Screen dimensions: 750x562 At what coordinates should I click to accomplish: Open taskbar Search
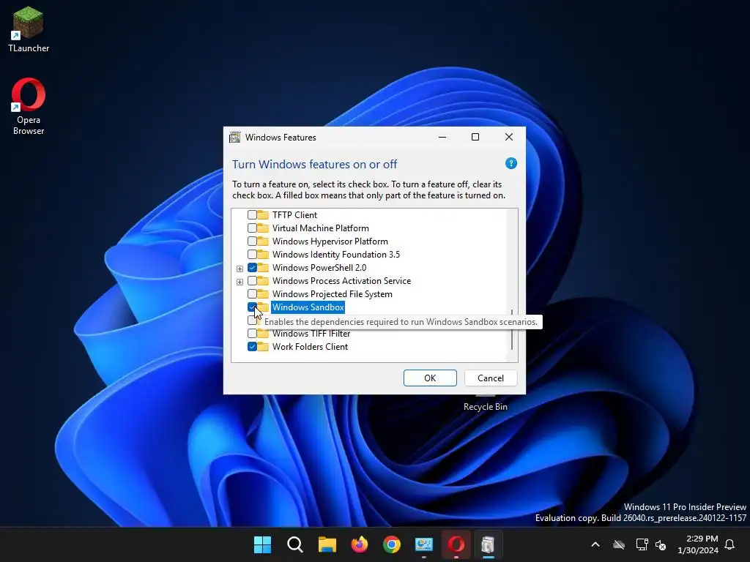point(294,544)
